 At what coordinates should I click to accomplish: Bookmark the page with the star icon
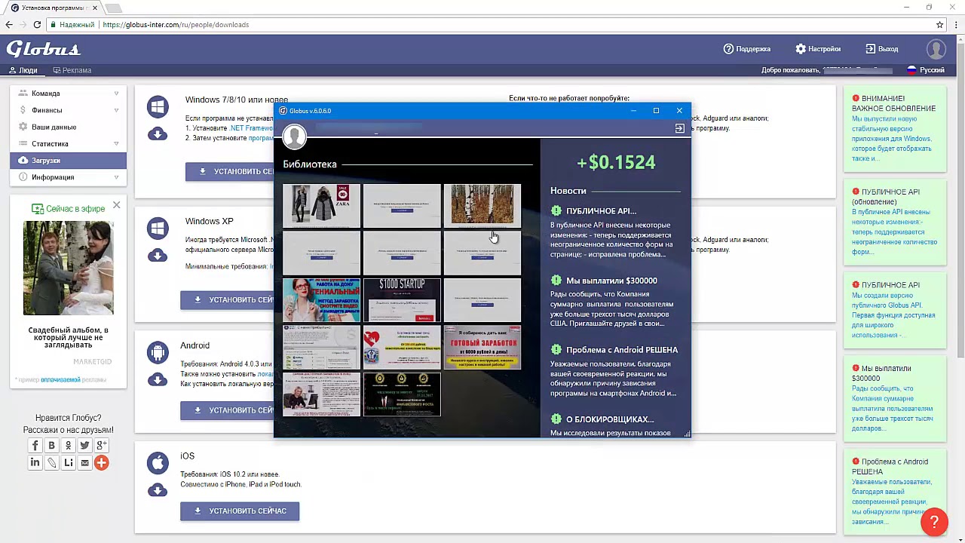pos(940,25)
